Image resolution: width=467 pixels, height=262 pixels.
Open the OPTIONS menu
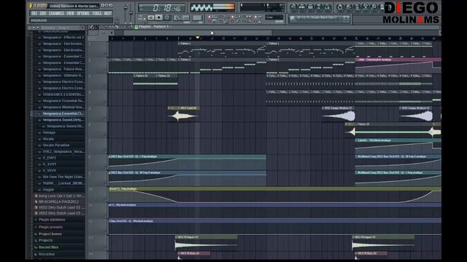coord(83,13)
